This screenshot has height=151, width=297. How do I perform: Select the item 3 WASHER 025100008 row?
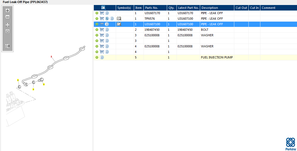195,35
